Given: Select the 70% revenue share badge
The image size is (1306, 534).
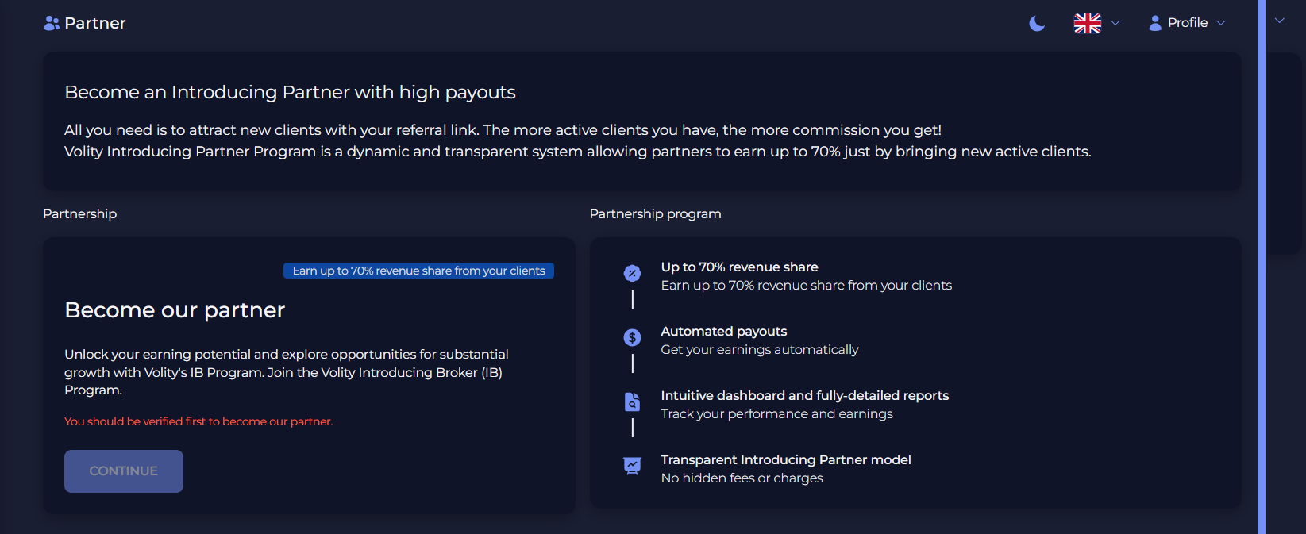Looking at the screenshot, I should point(418,271).
